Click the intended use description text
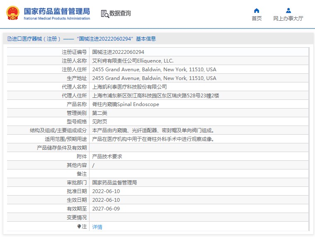Viewport: 315px width, 237px height. point(153,139)
